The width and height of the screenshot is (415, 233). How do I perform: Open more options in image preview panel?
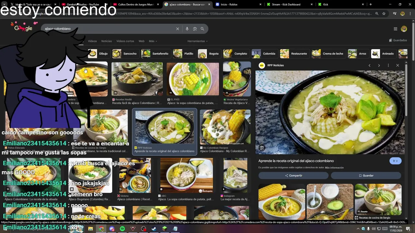(x=388, y=65)
